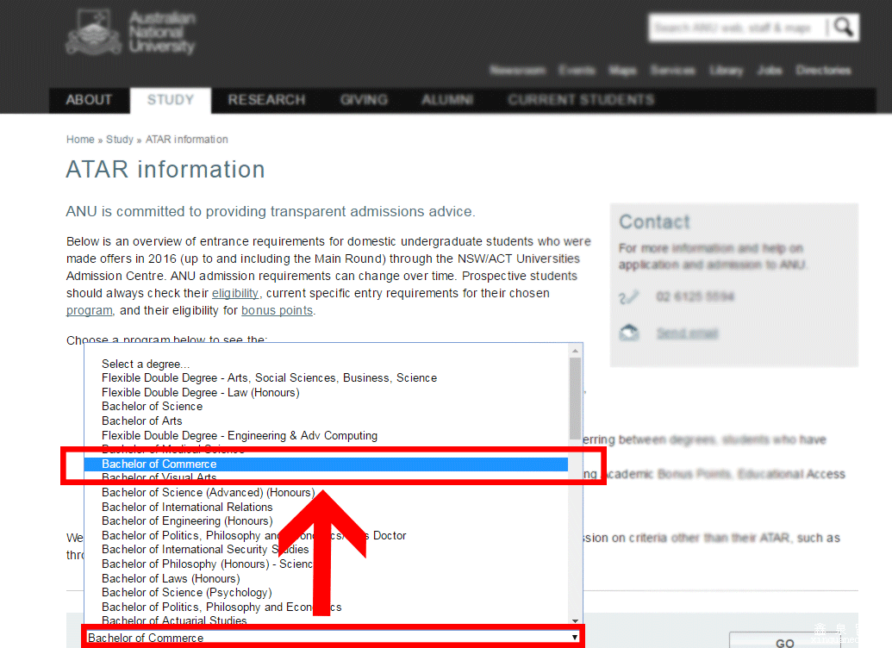The width and height of the screenshot is (892, 648).
Task: Click the Home breadcrumb link
Action: [80, 140]
